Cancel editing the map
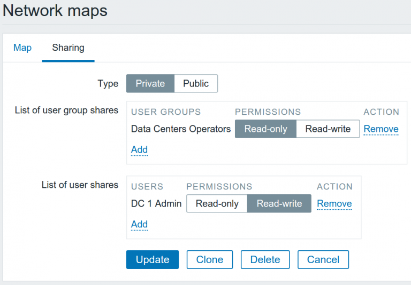The width and height of the screenshot is (411, 285). click(323, 259)
